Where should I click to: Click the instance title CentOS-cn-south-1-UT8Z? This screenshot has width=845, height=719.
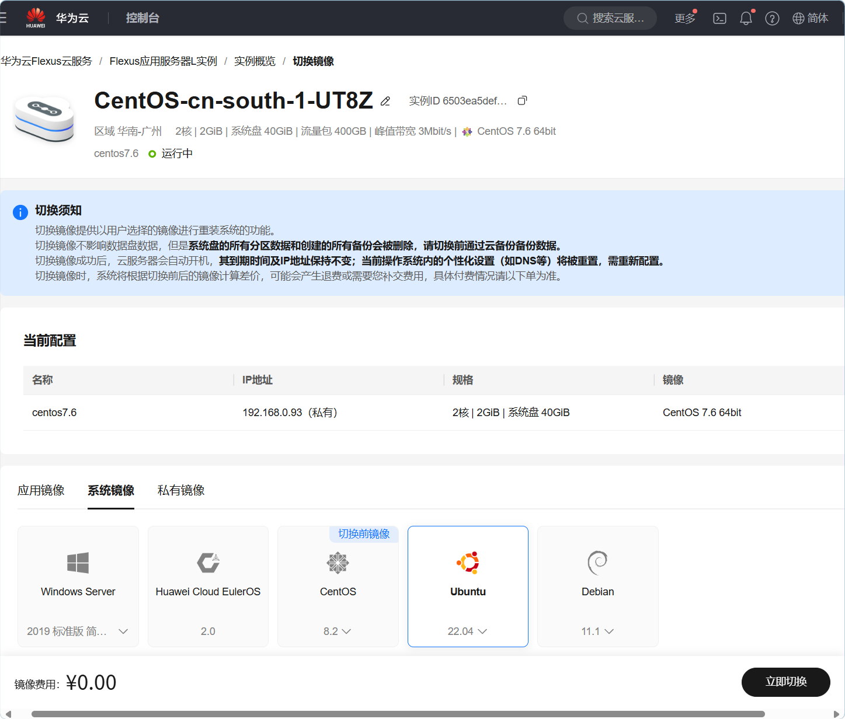tap(234, 100)
